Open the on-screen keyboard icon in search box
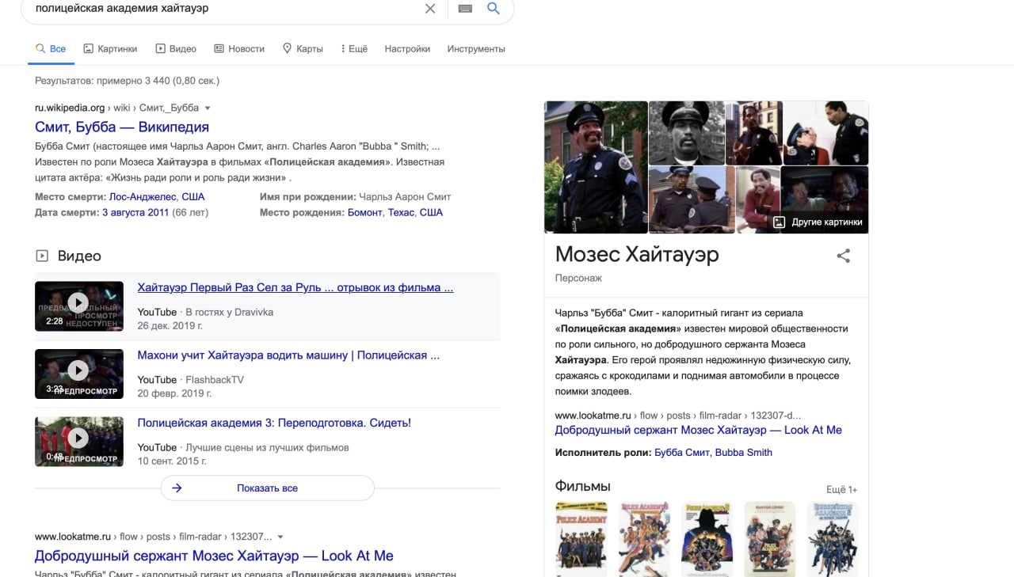The image size is (1014, 577). 465,9
